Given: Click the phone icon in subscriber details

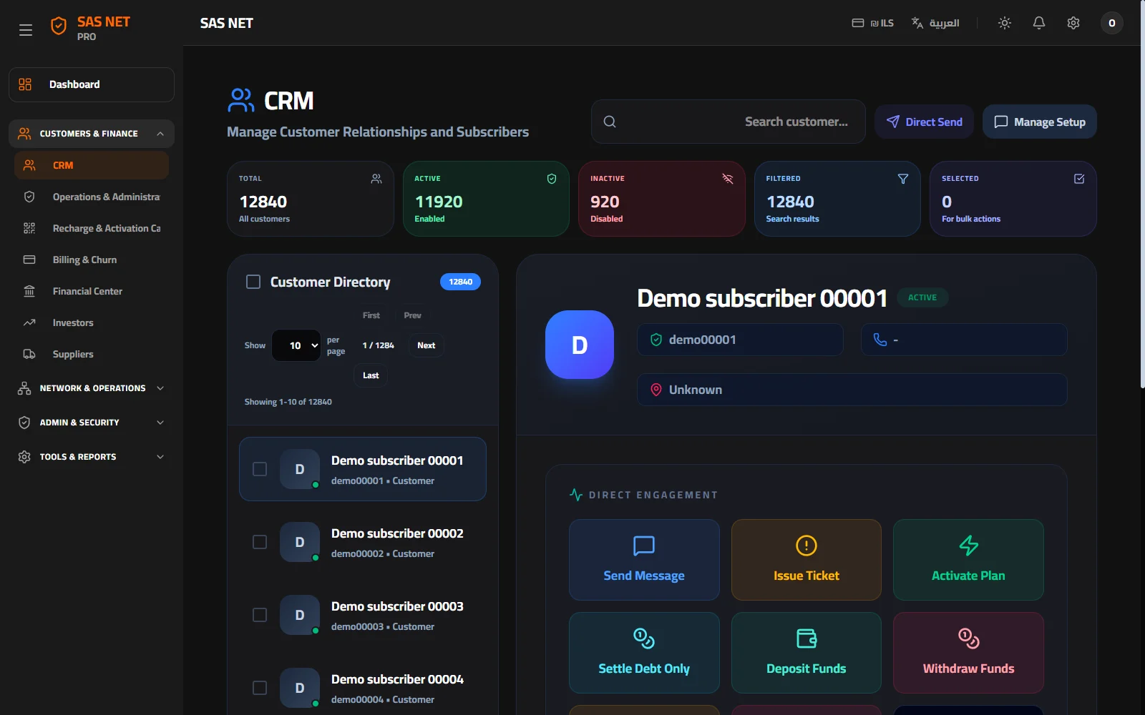Looking at the screenshot, I should pyautogui.click(x=880, y=340).
